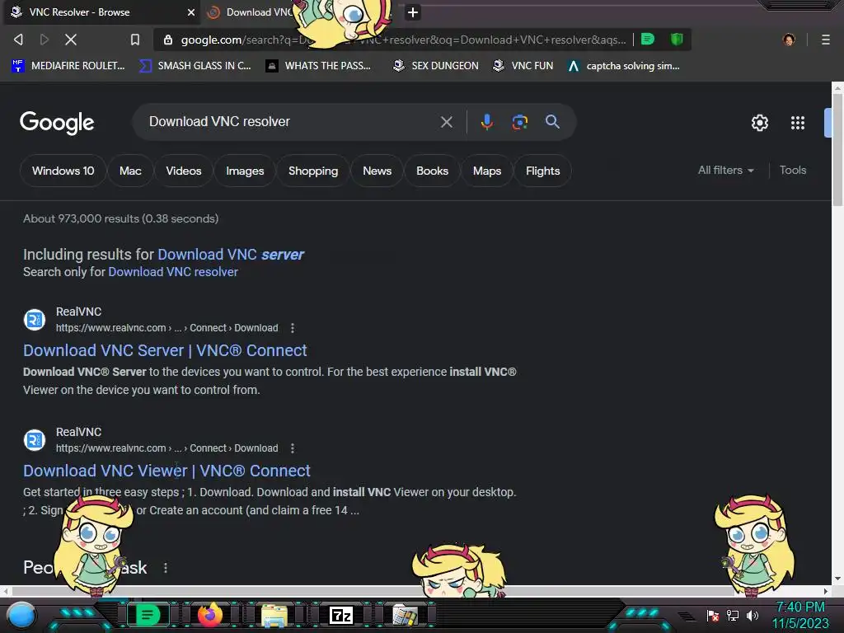Screen dimensions: 844x633
Task: Expand the All filters dropdown
Action: click(x=725, y=170)
